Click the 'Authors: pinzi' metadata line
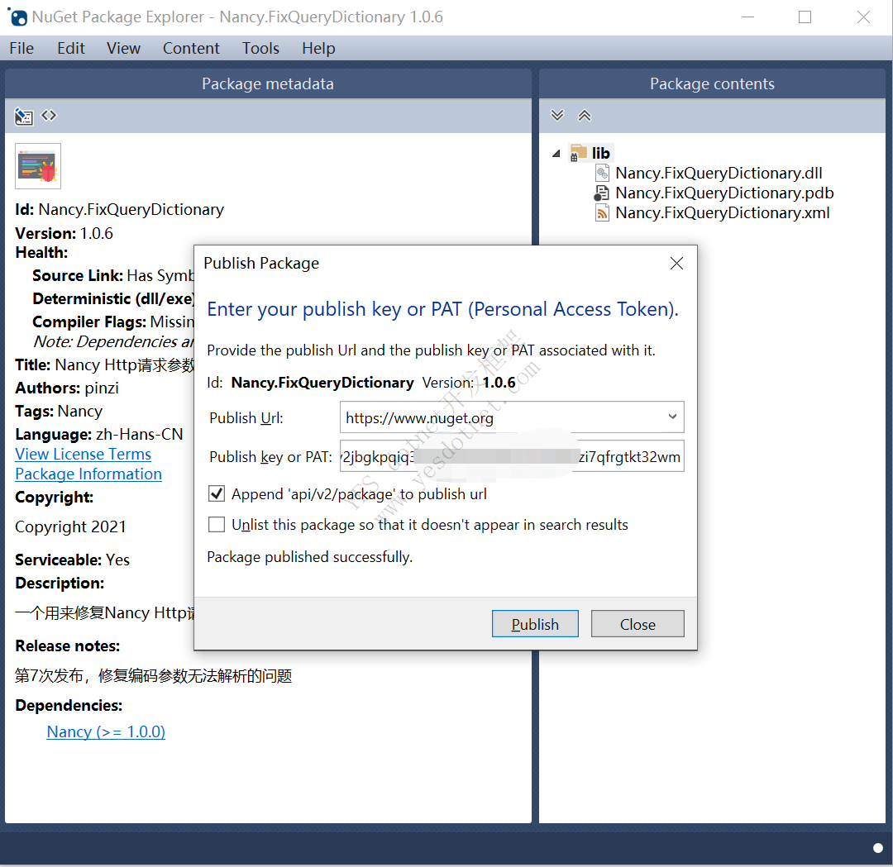 click(67, 388)
